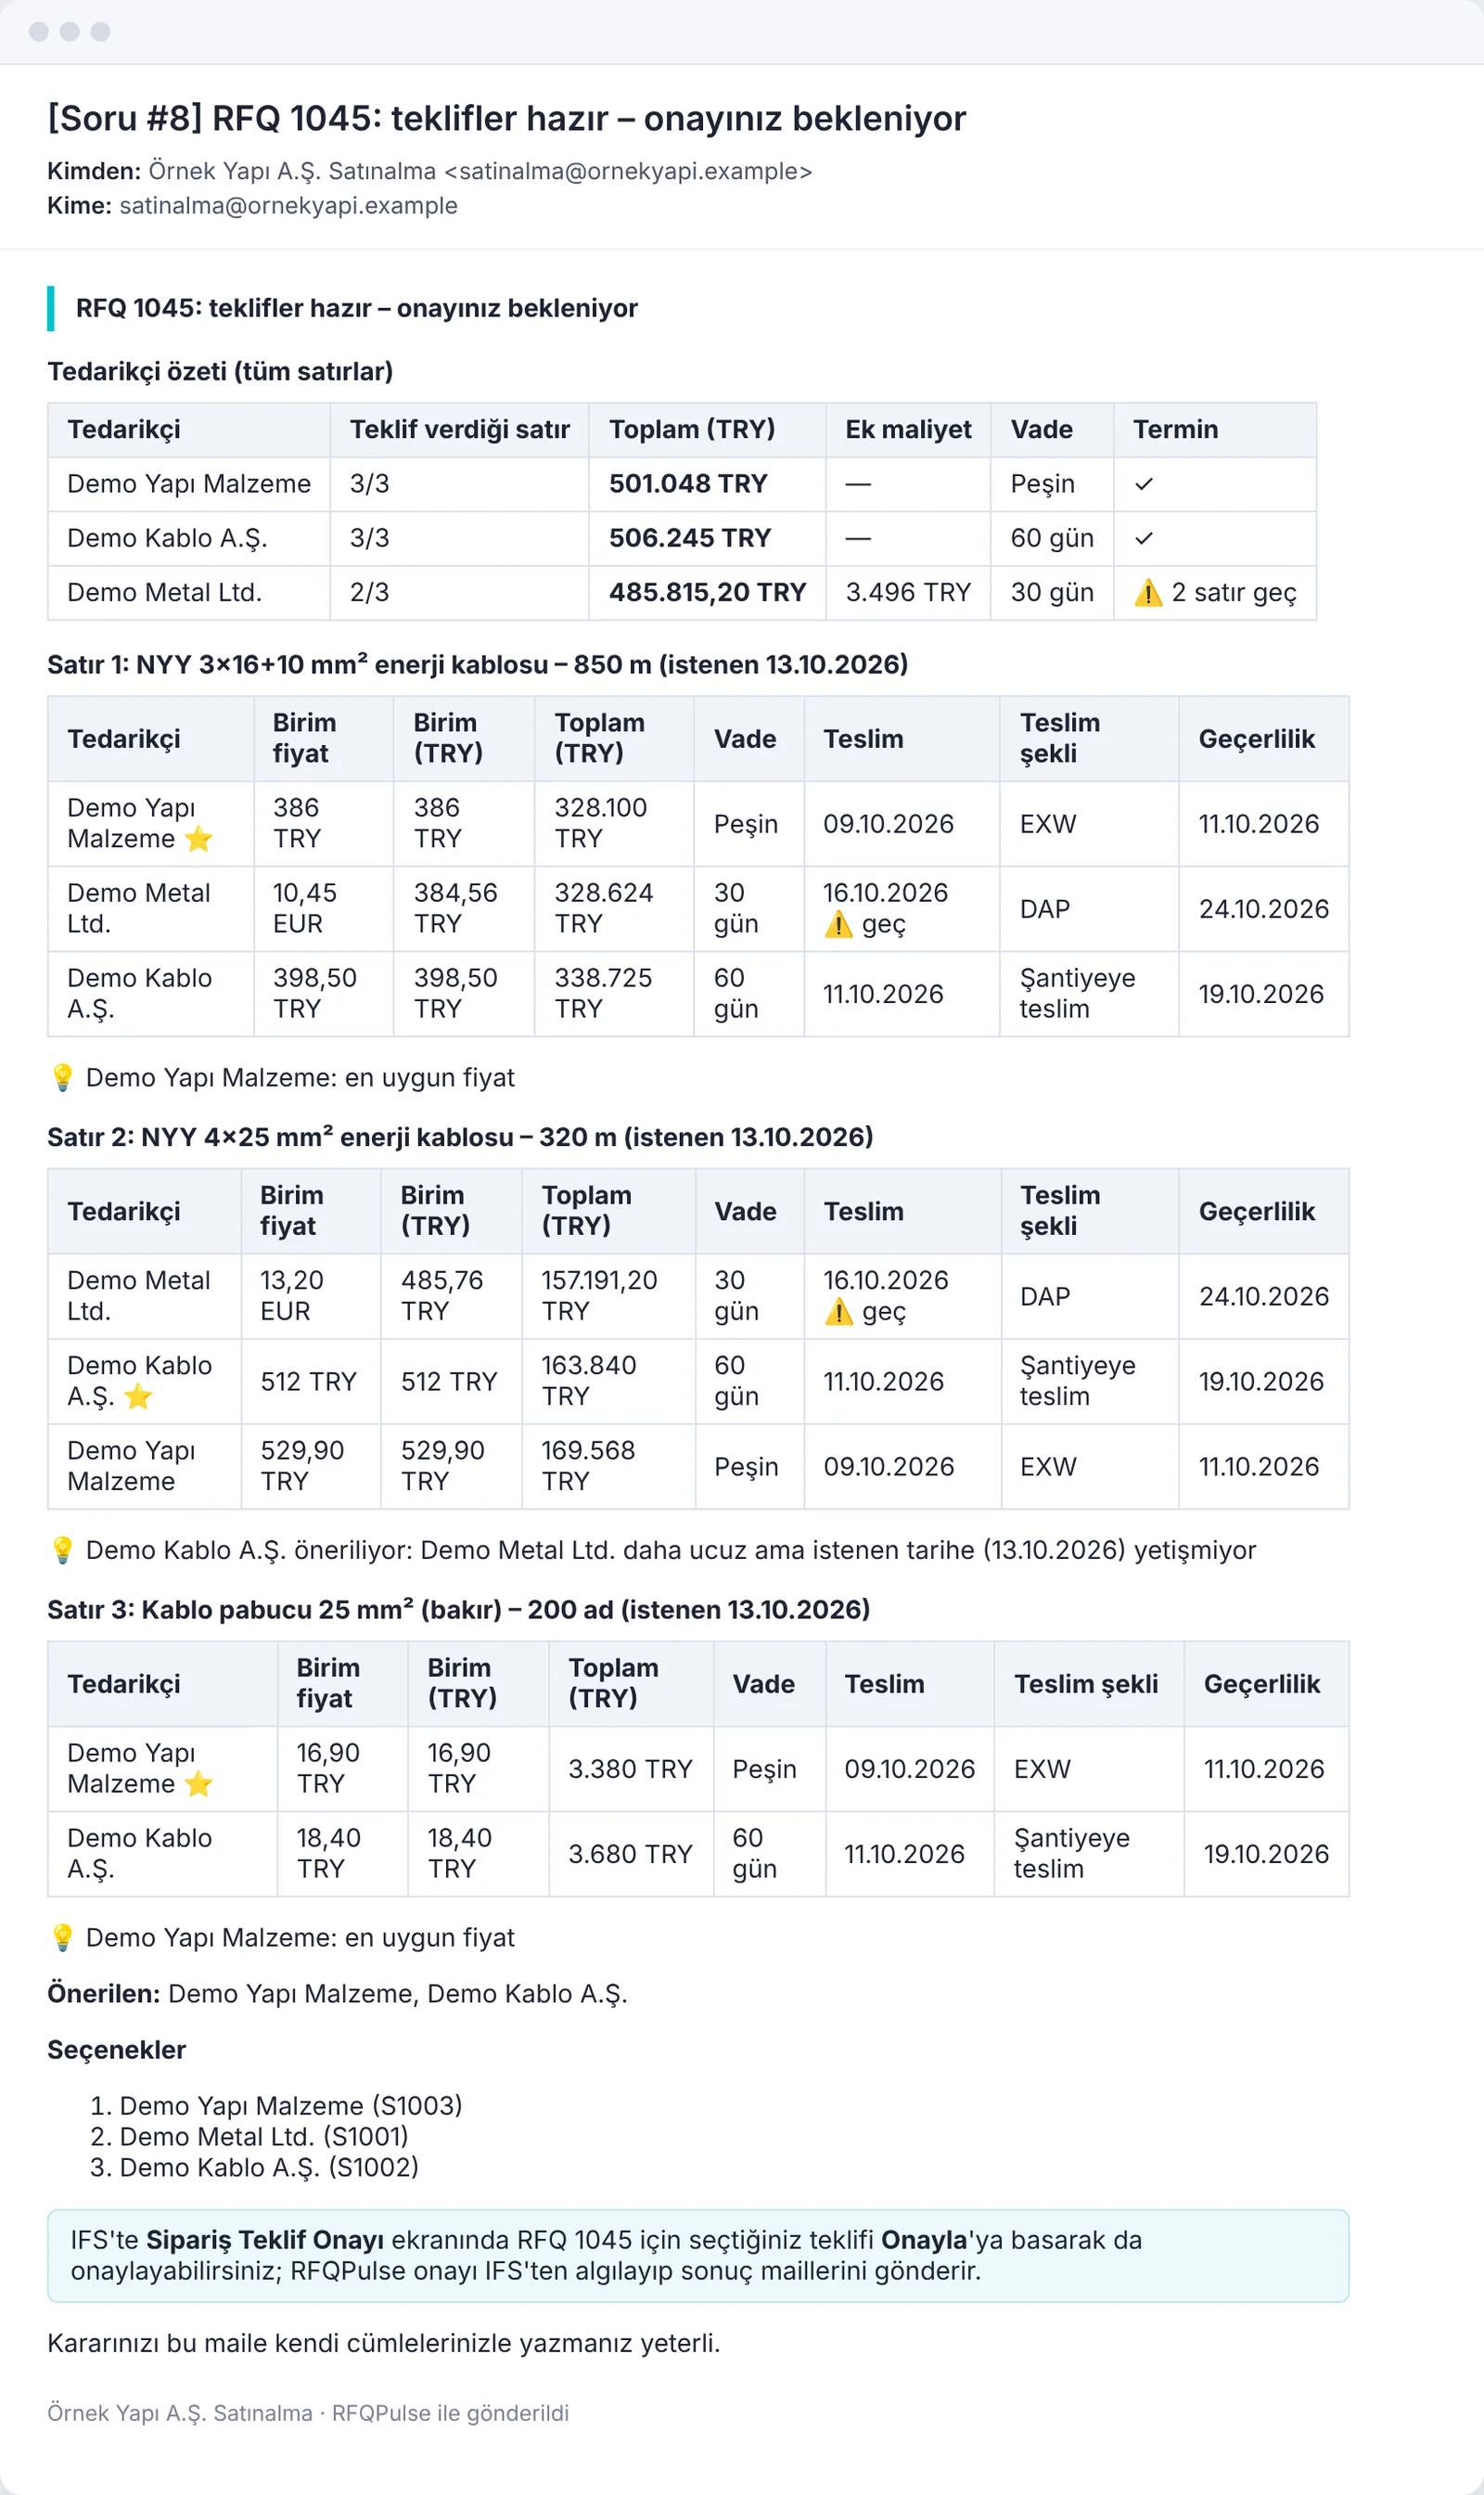Click the lightbulb icon below the Satır 1 table
Viewport: 1484px width, 2495px height.
(62, 1077)
